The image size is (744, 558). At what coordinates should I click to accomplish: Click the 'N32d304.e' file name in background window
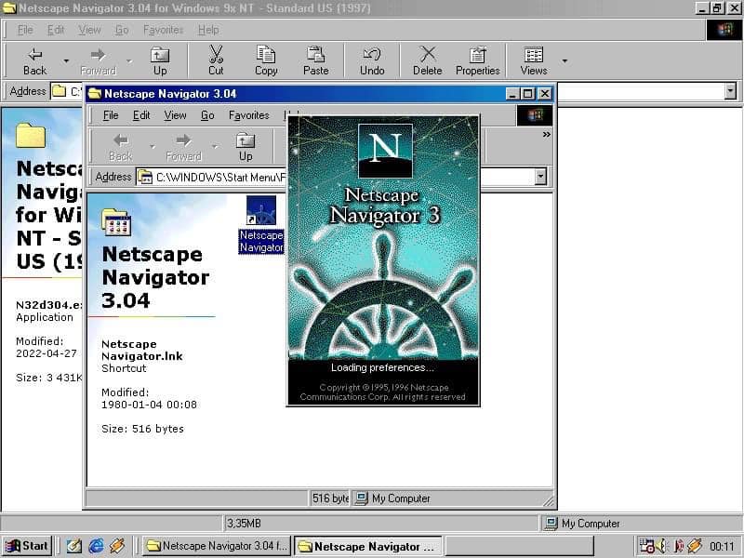point(48,305)
